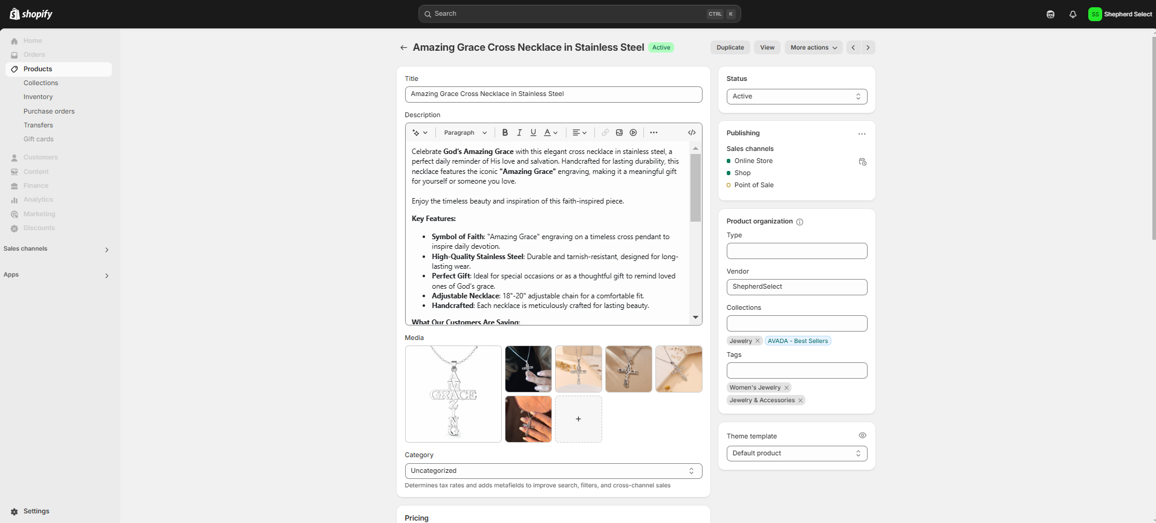Select the dark background hand-held necklace thumbnail
Image resolution: width=1156 pixels, height=523 pixels.
point(528,369)
